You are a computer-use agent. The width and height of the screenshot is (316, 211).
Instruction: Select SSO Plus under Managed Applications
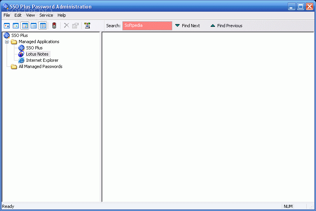[x=34, y=48]
